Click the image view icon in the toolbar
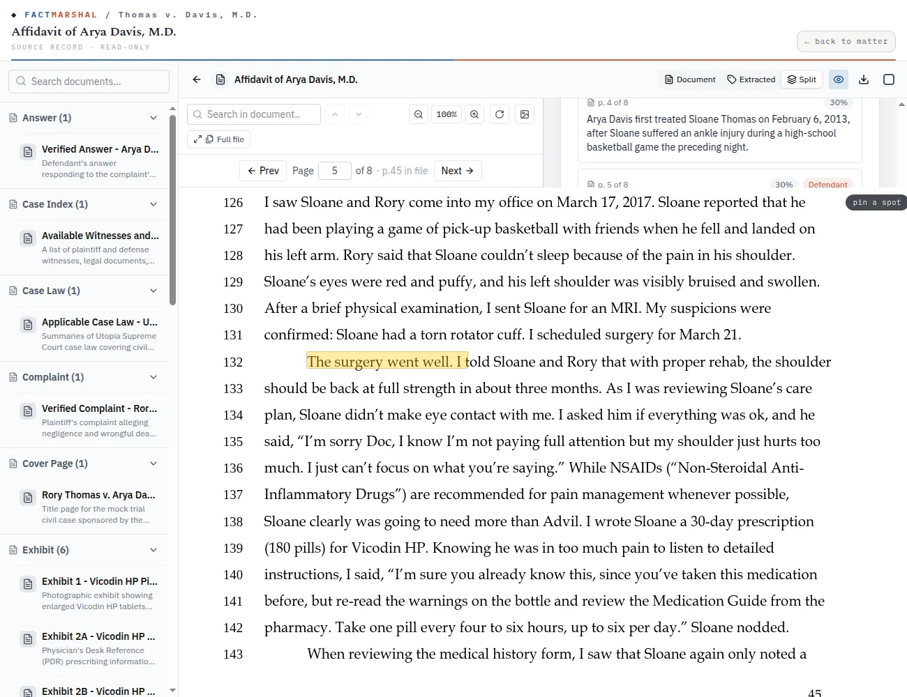The image size is (907, 697). [x=525, y=114]
